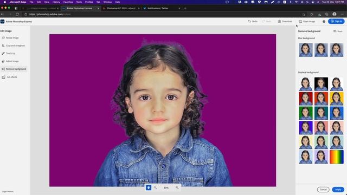Screen dimensions: 347x195
Task: Open the History menu
Action: [x=56, y=2]
